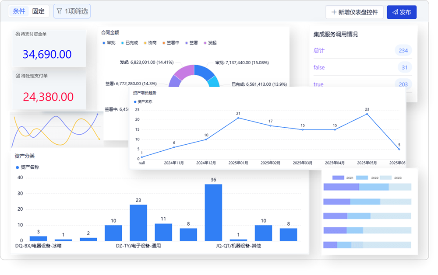438x275 pixels.
Task: Switch to the 条件 tab
Action: (19, 11)
